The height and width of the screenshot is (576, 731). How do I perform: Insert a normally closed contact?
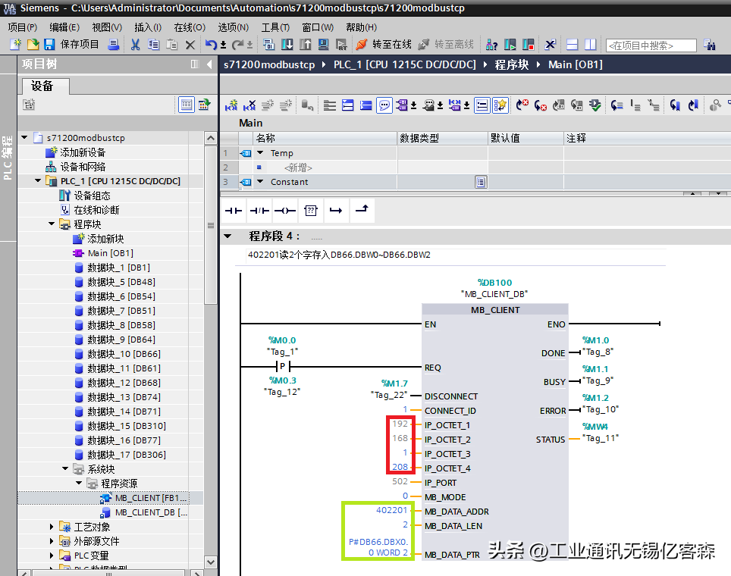259,210
